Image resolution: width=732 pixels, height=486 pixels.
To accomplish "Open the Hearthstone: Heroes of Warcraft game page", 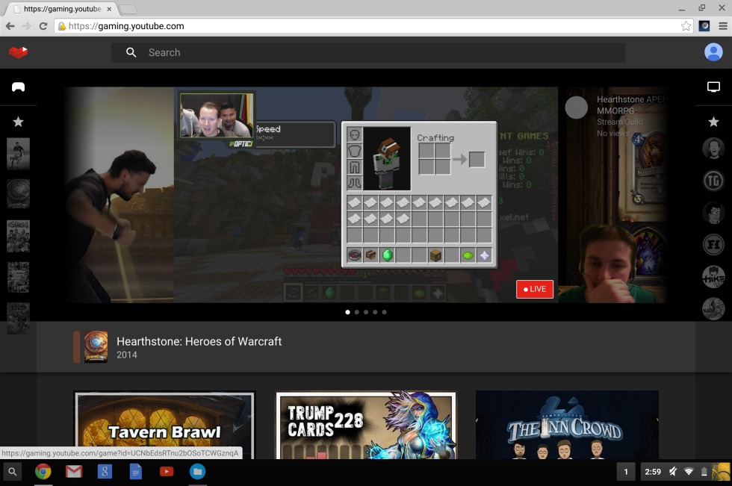I will (198, 341).
